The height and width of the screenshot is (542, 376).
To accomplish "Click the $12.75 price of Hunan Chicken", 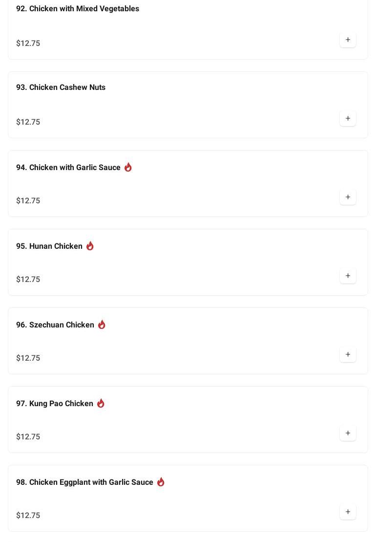I will (28, 280).
